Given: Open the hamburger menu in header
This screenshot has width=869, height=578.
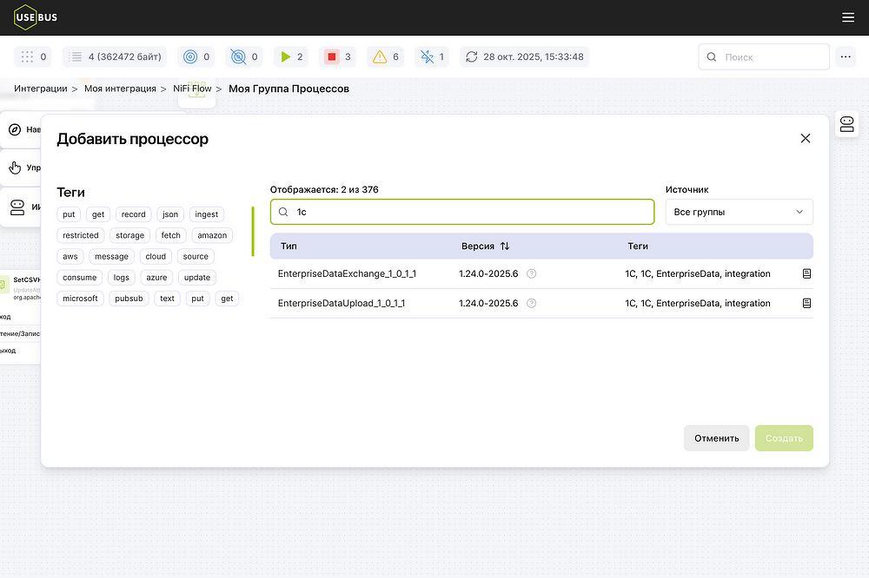Looking at the screenshot, I should click(x=848, y=17).
